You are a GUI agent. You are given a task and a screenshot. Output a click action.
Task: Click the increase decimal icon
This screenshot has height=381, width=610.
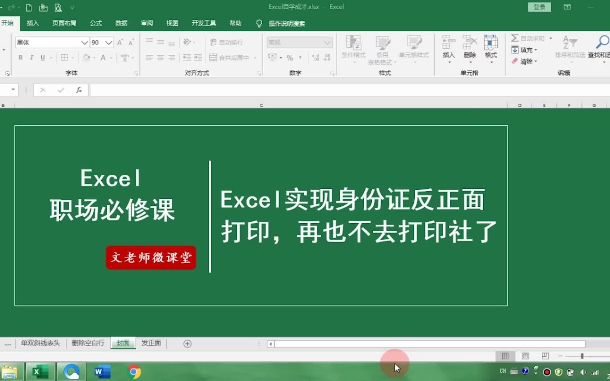[x=316, y=58]
